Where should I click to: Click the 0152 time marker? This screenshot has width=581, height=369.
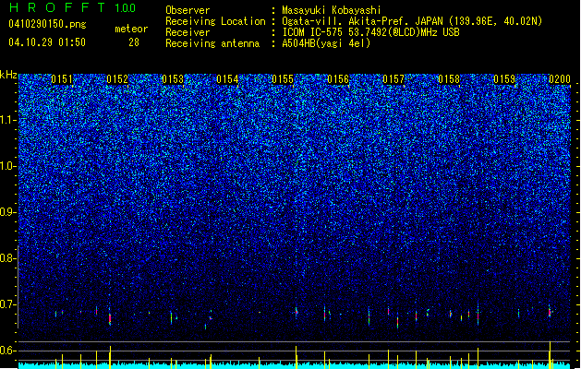[117, 79]
